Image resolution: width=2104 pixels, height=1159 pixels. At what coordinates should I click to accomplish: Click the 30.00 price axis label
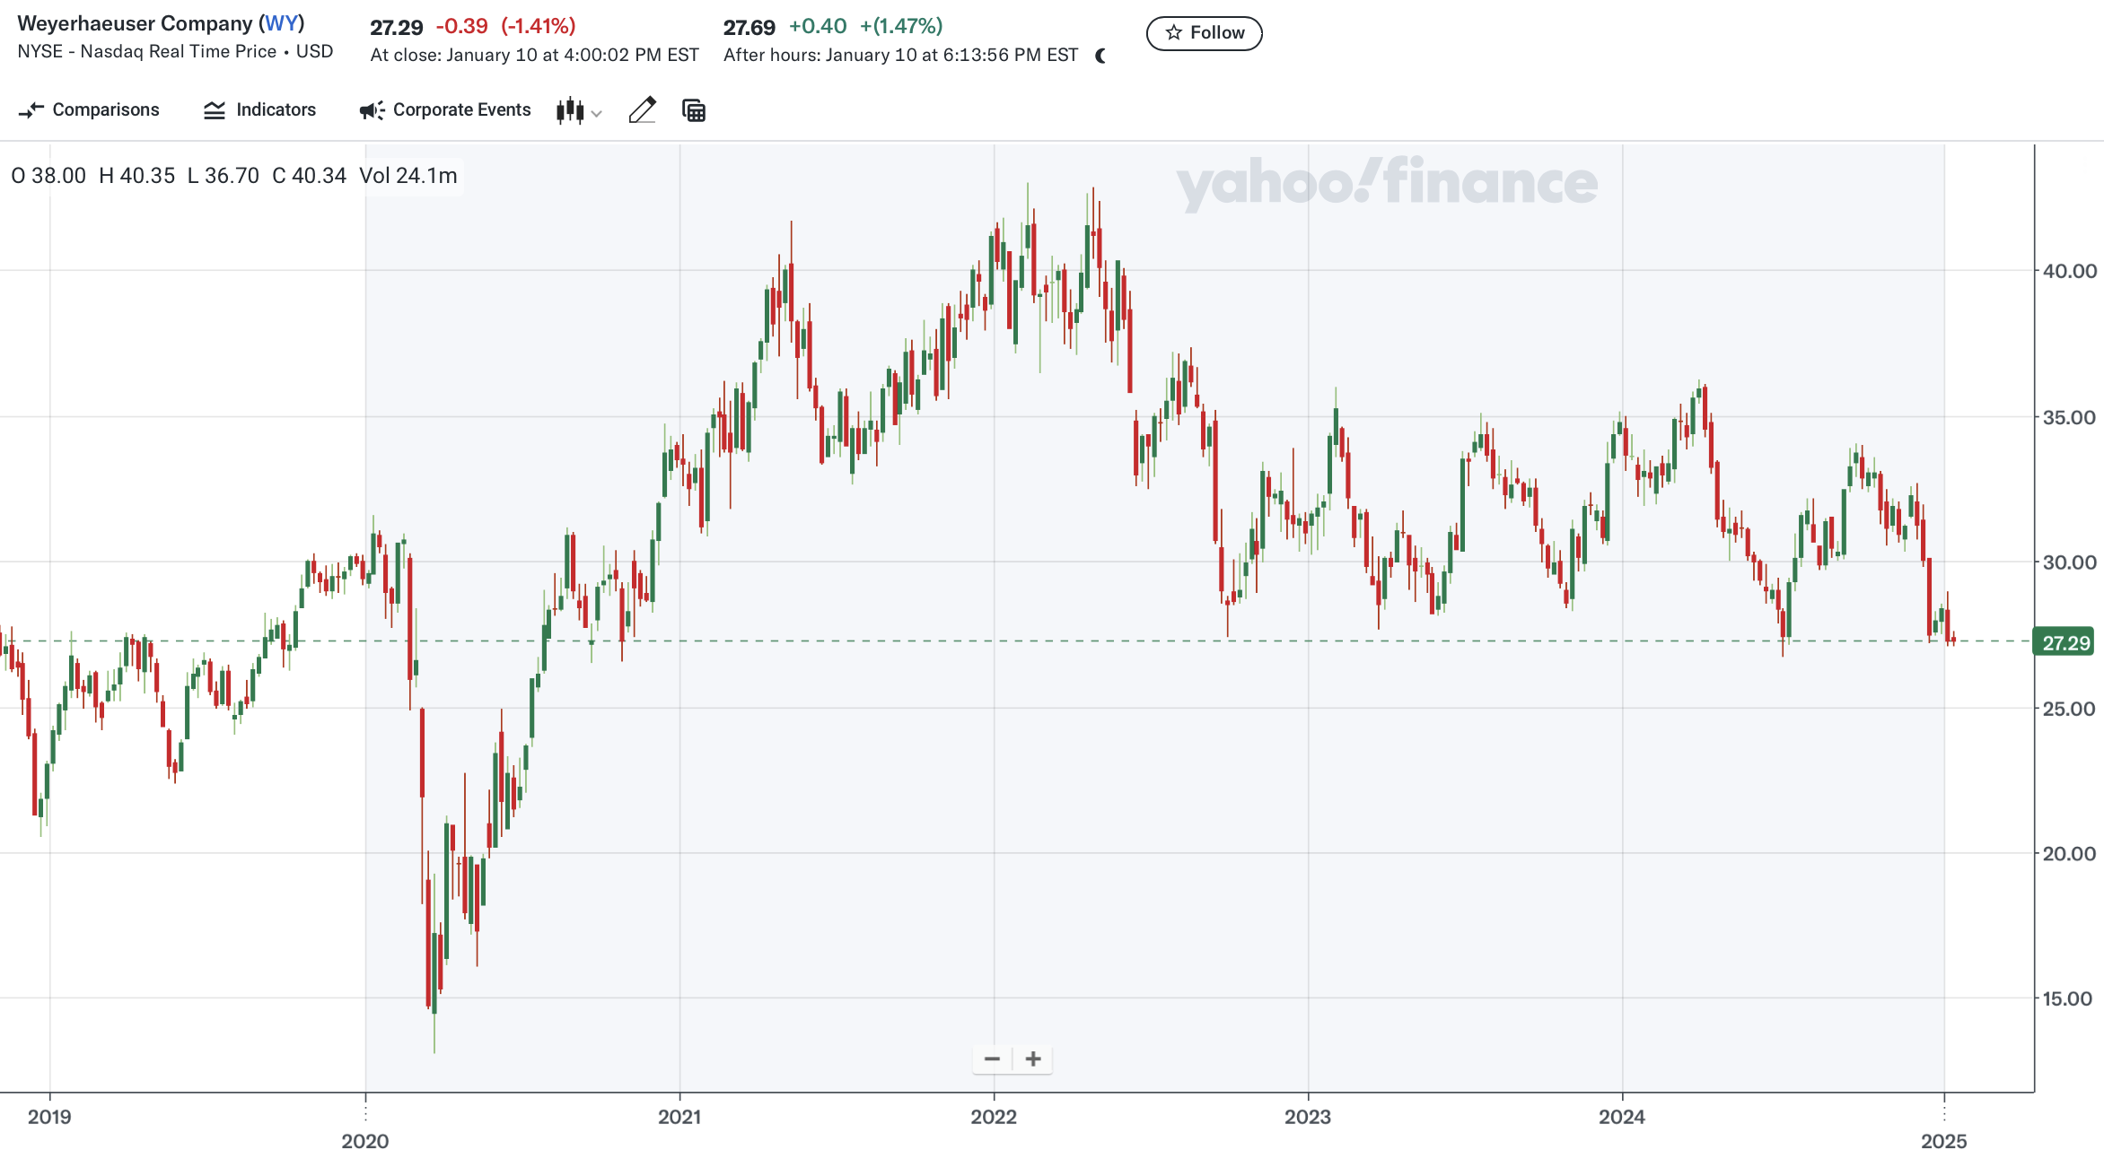point(2070,562)
